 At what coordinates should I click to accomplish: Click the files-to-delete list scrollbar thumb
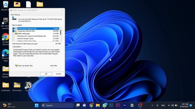click(x=61, y=32)
